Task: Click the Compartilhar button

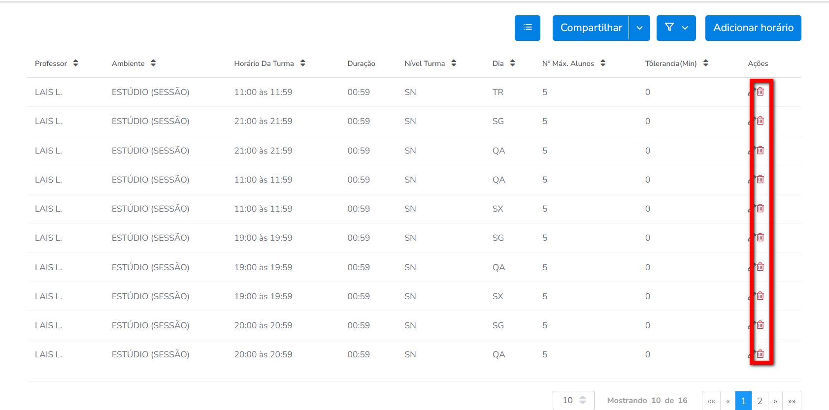Action: click(x=591, y=28)
